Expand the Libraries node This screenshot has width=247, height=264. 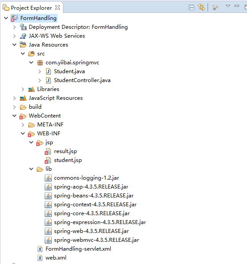coord(23,89)
